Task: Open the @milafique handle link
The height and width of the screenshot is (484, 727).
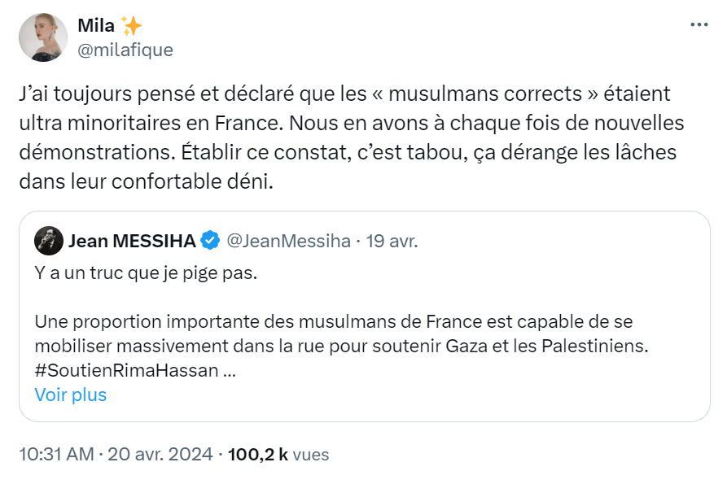Action: click(x=125, y=50)
